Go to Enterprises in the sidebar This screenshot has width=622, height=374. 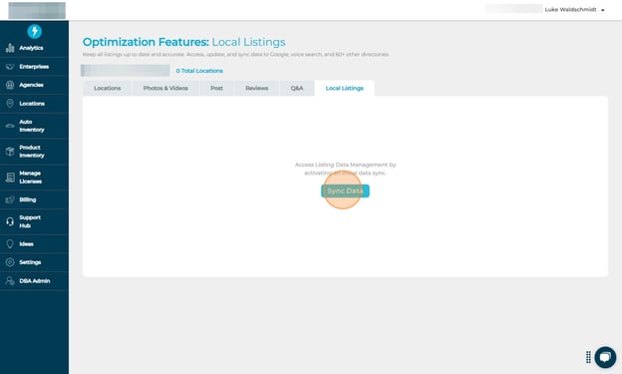coord(34,67)
